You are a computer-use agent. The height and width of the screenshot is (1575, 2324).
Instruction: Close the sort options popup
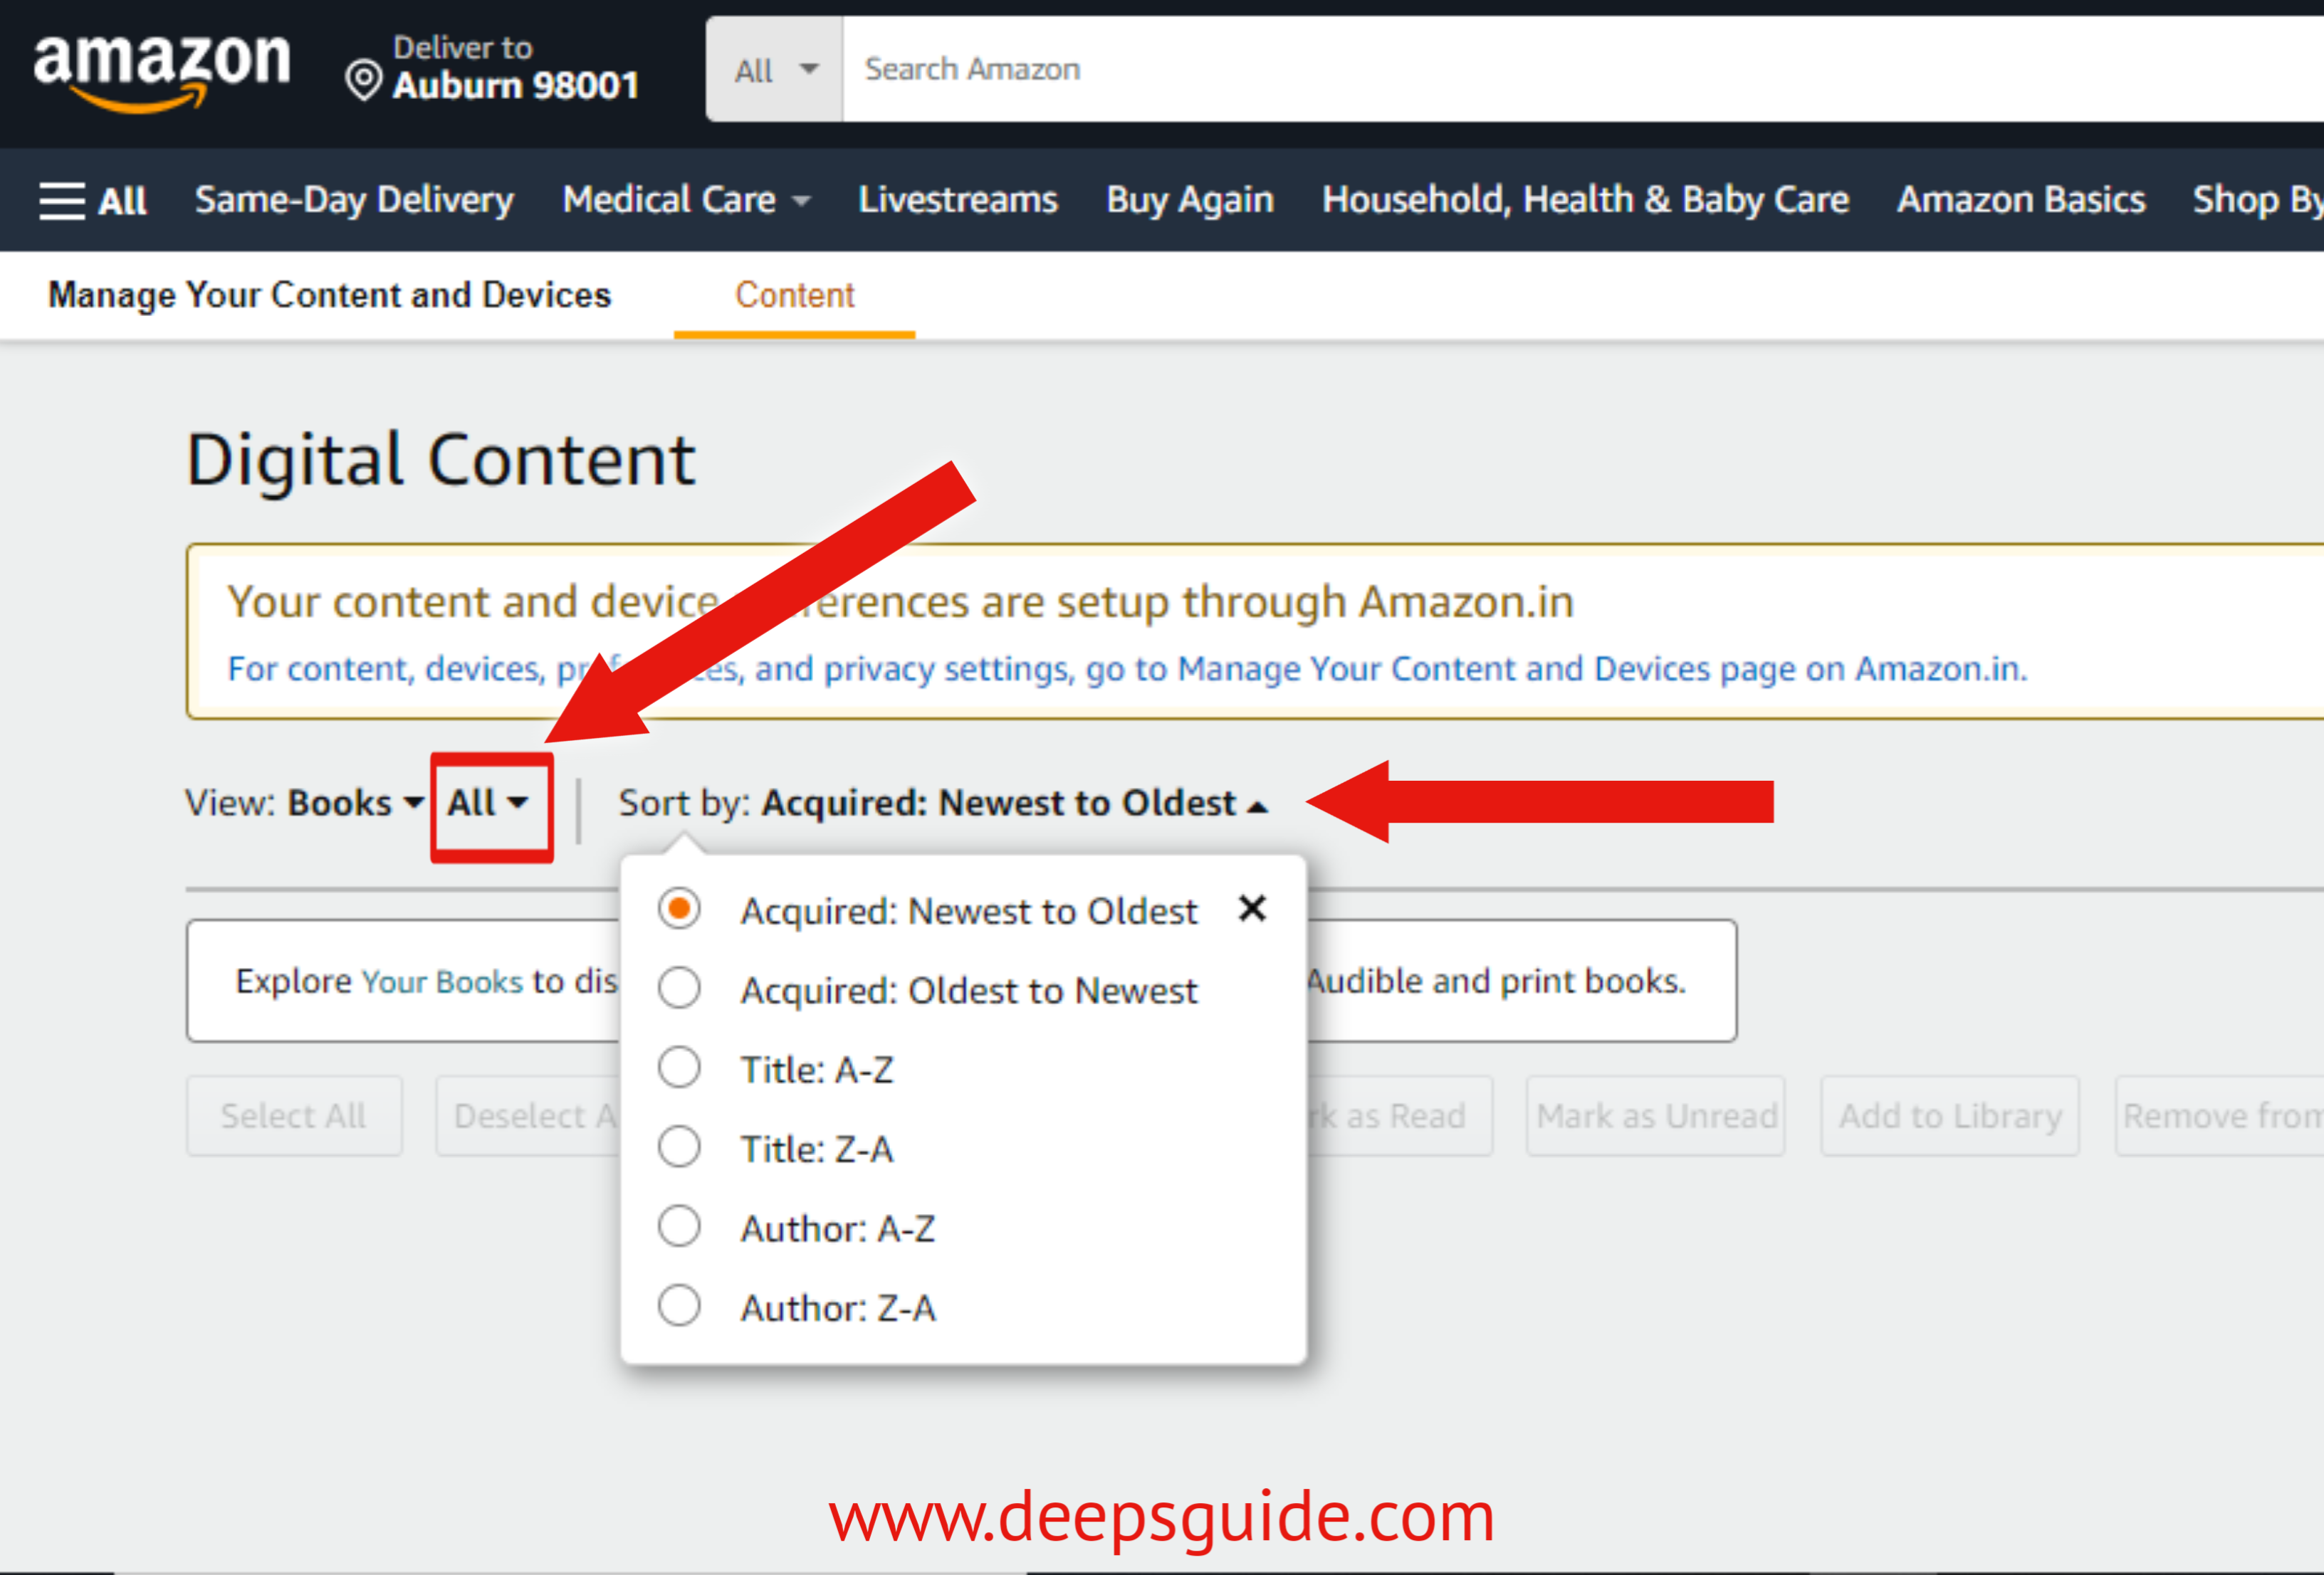(1252, 908)
